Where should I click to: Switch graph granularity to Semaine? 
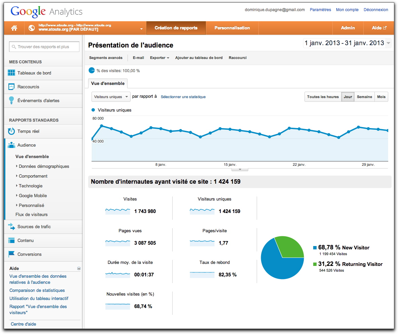(x=364, y=97)
